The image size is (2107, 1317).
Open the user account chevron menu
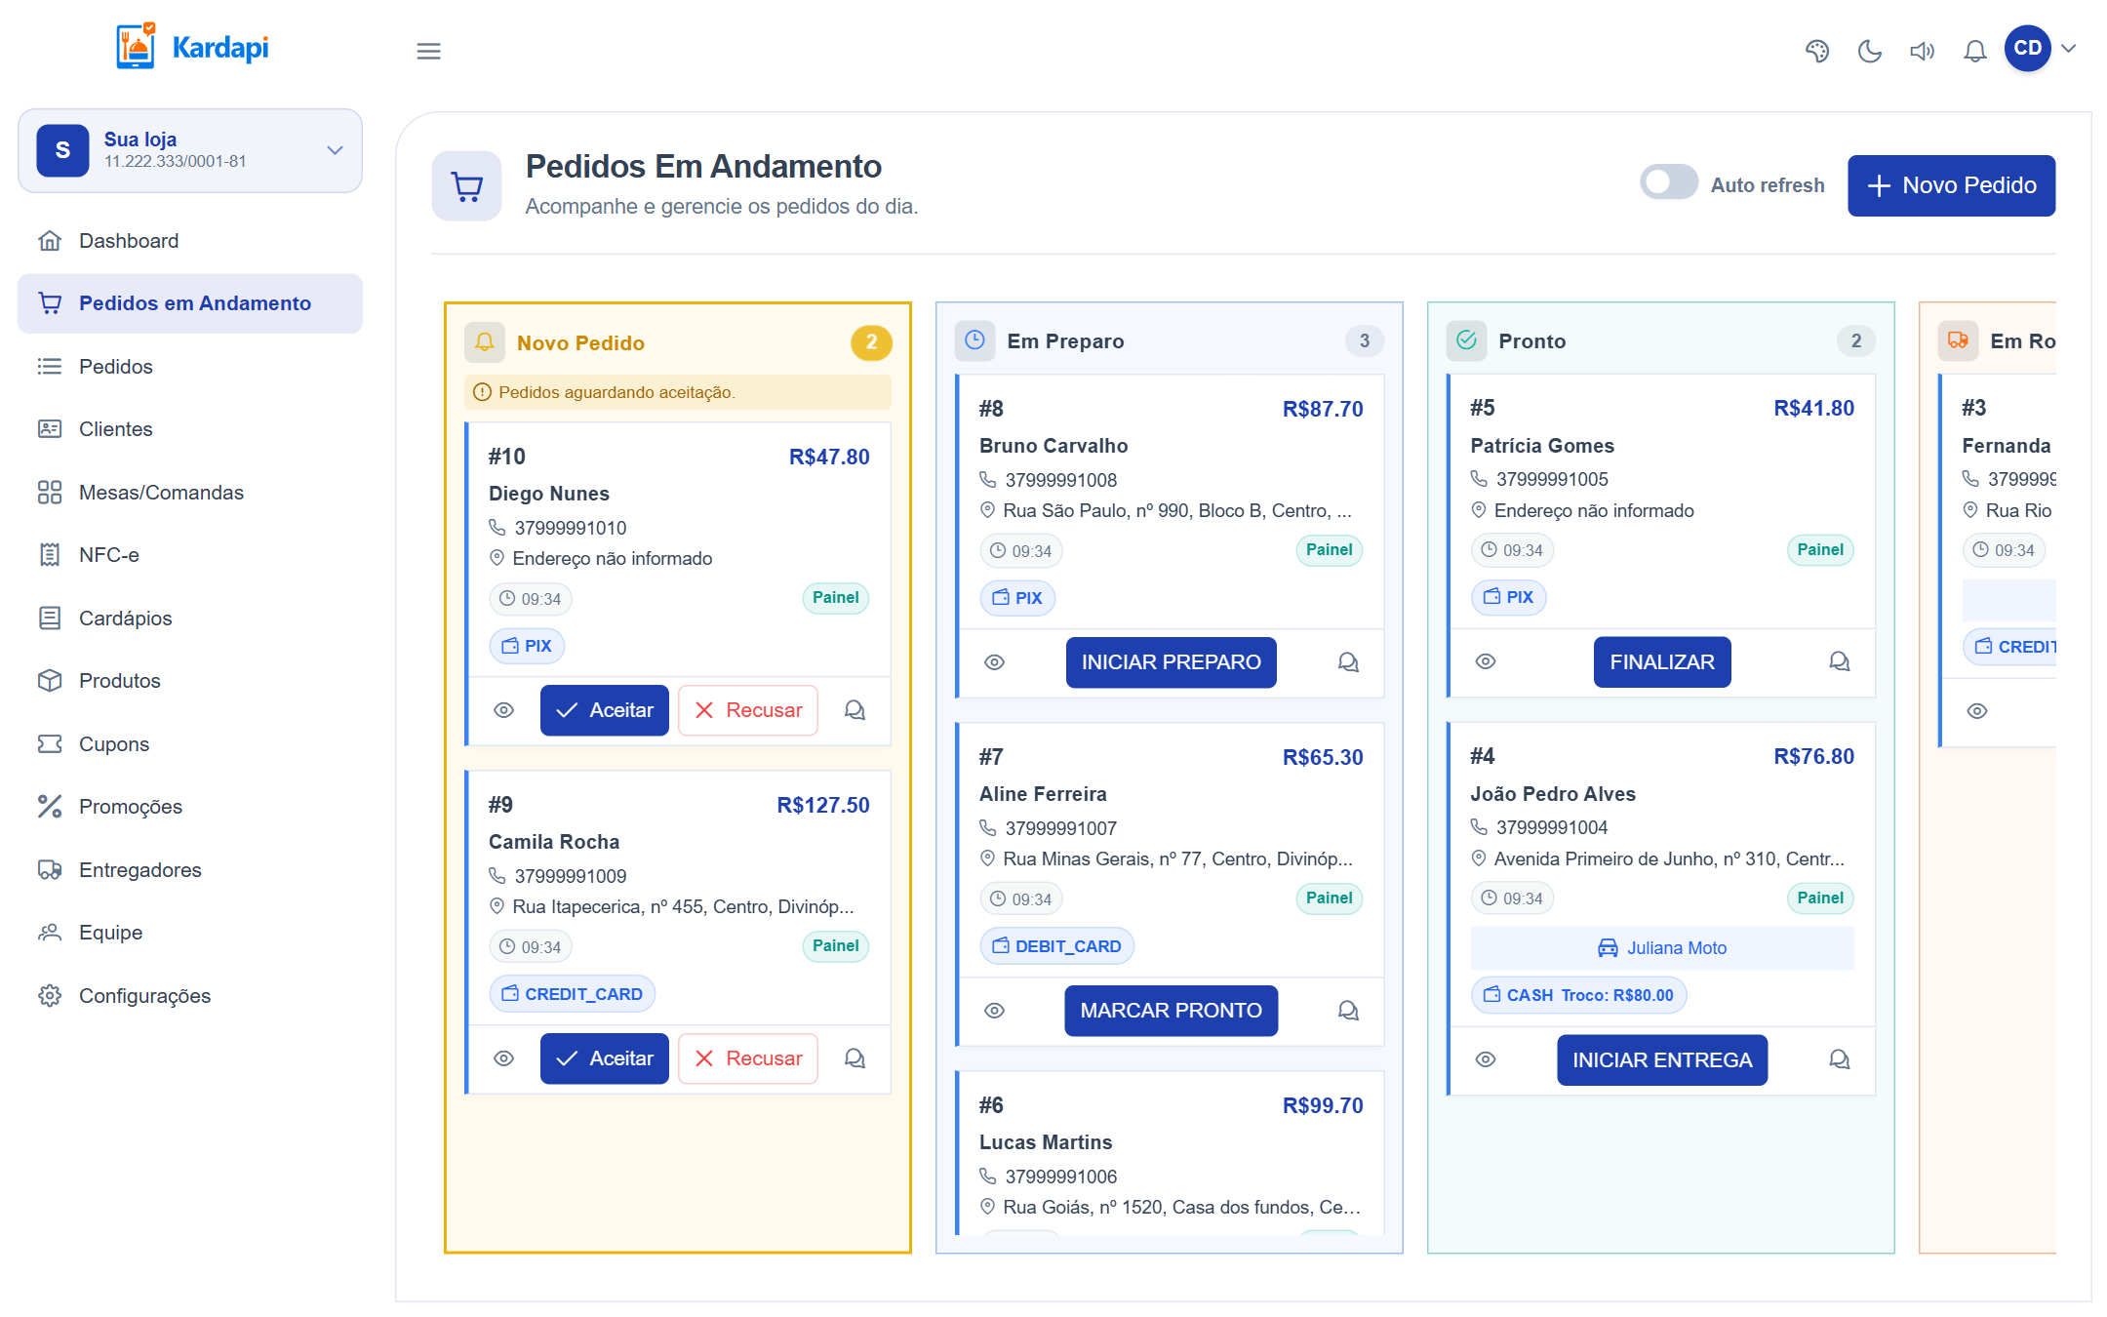pyautogui.click(x=2068, y=48)
